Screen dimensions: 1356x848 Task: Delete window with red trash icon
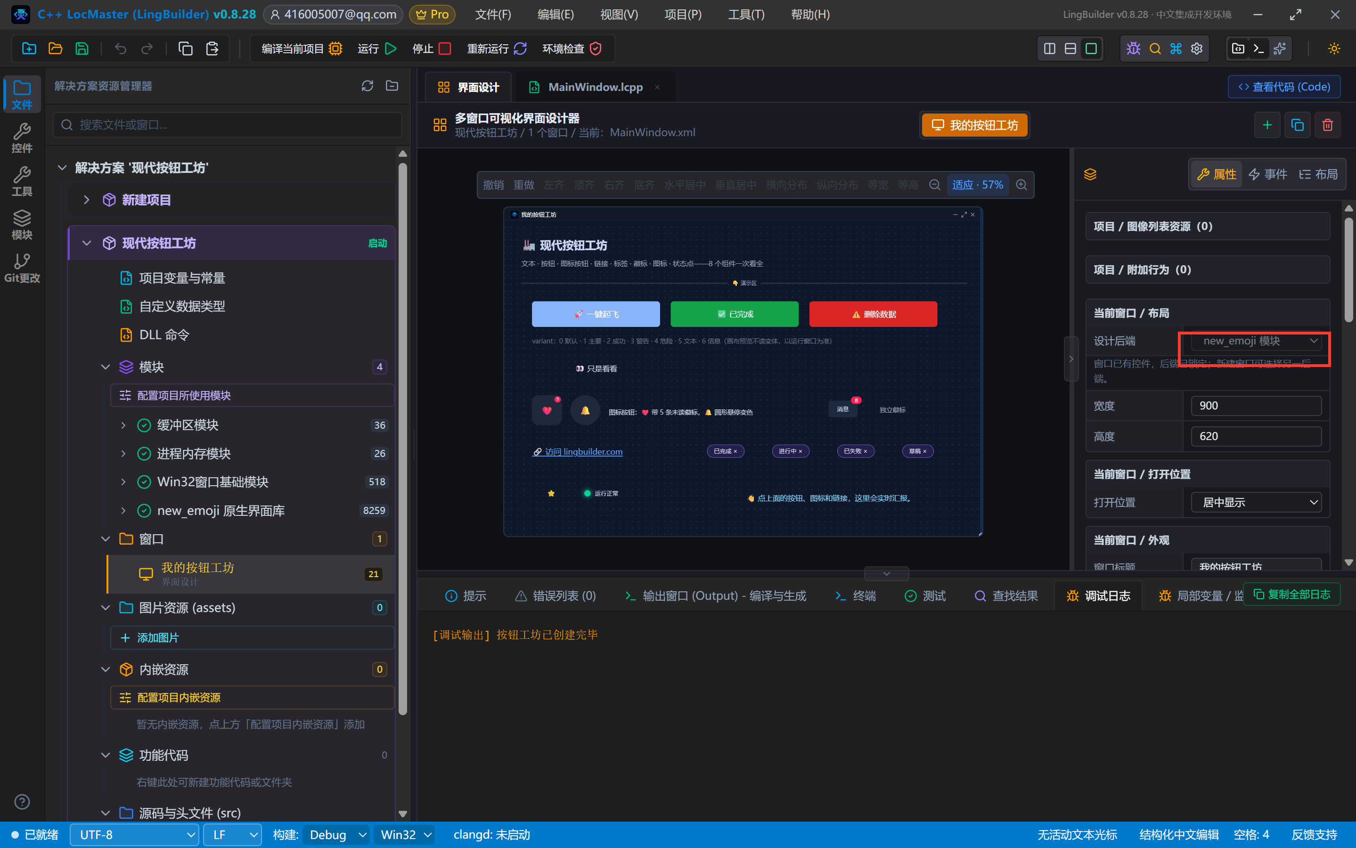click(1327, 124)
